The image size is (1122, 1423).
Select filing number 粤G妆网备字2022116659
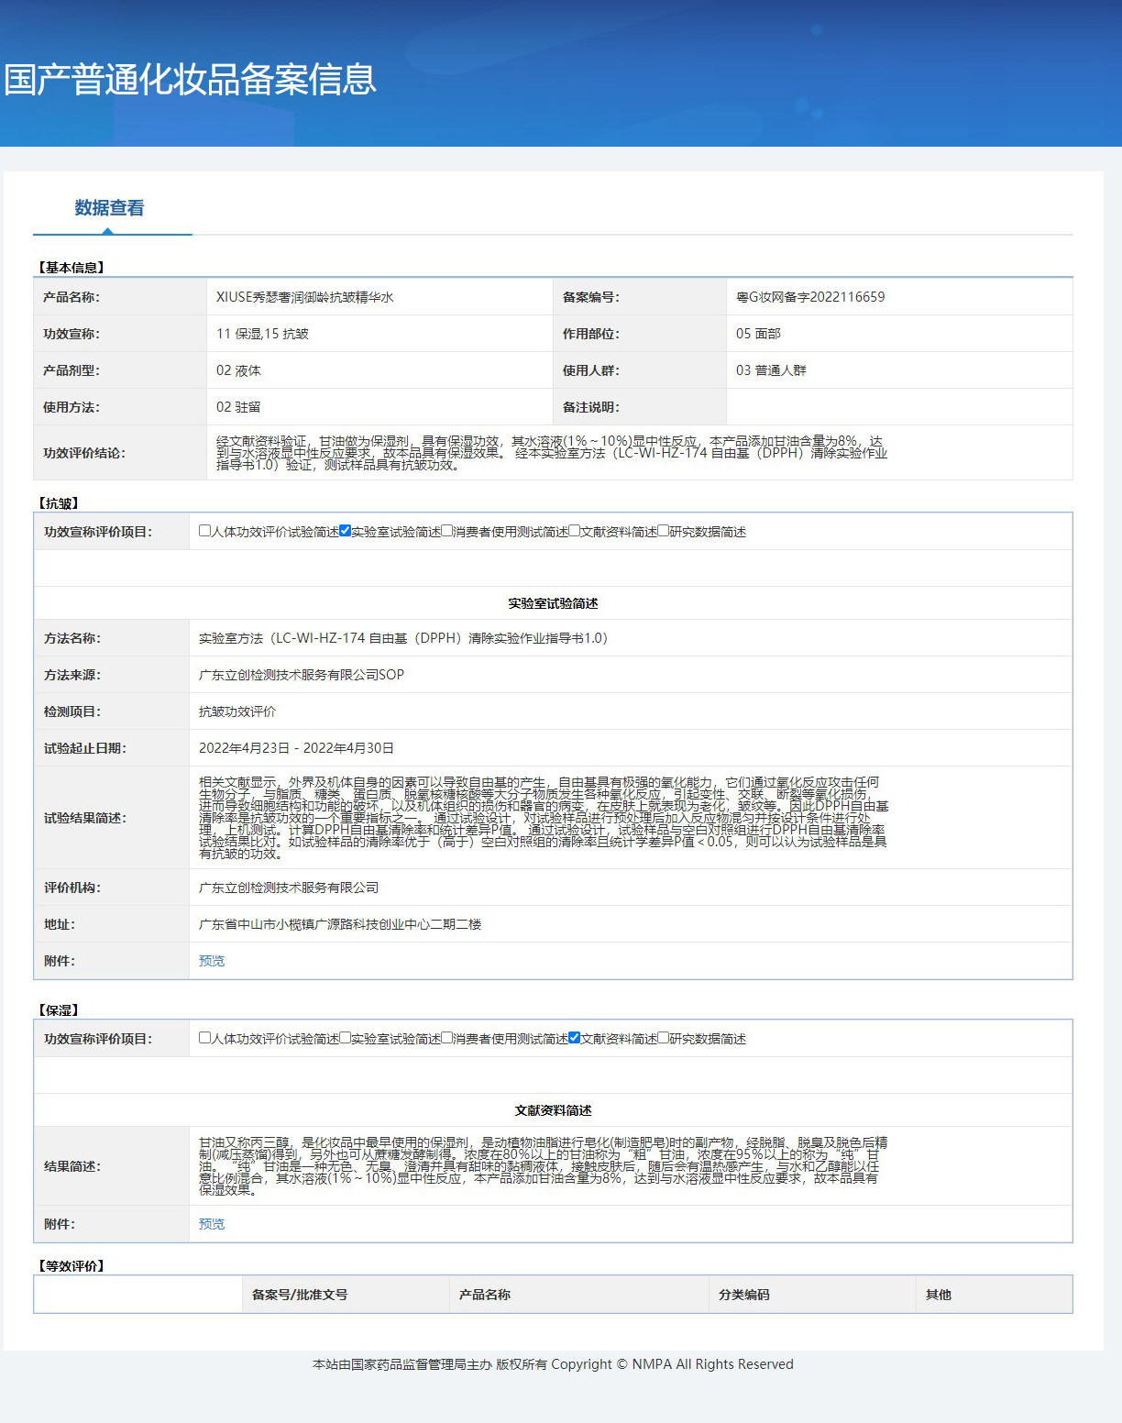tap(810, 297)
